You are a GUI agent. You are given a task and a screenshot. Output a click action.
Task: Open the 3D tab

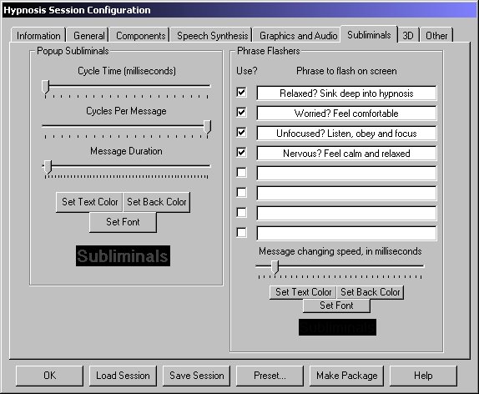click(408, 35)
